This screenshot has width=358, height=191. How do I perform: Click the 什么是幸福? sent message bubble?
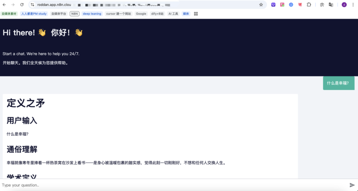[339, 83]
